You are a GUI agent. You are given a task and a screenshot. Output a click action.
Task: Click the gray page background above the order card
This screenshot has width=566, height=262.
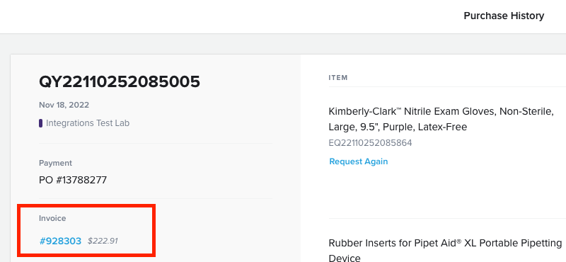pyautogui.click(x=283, y=44)
